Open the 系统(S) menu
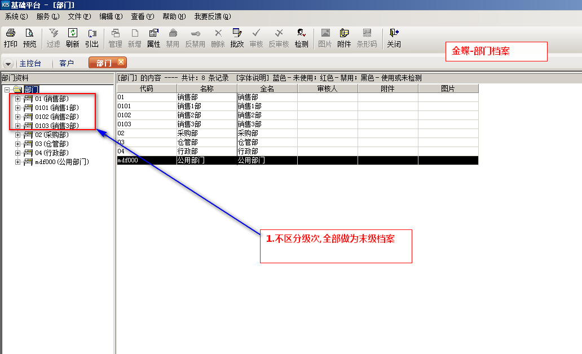This screenshot has height=354, width=582. coord(15,17)
